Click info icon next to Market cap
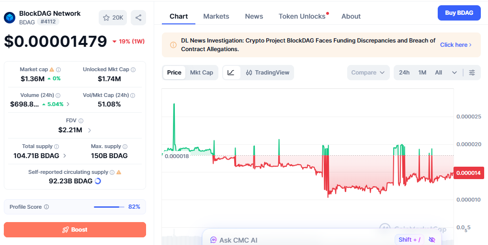 point(58,70)
